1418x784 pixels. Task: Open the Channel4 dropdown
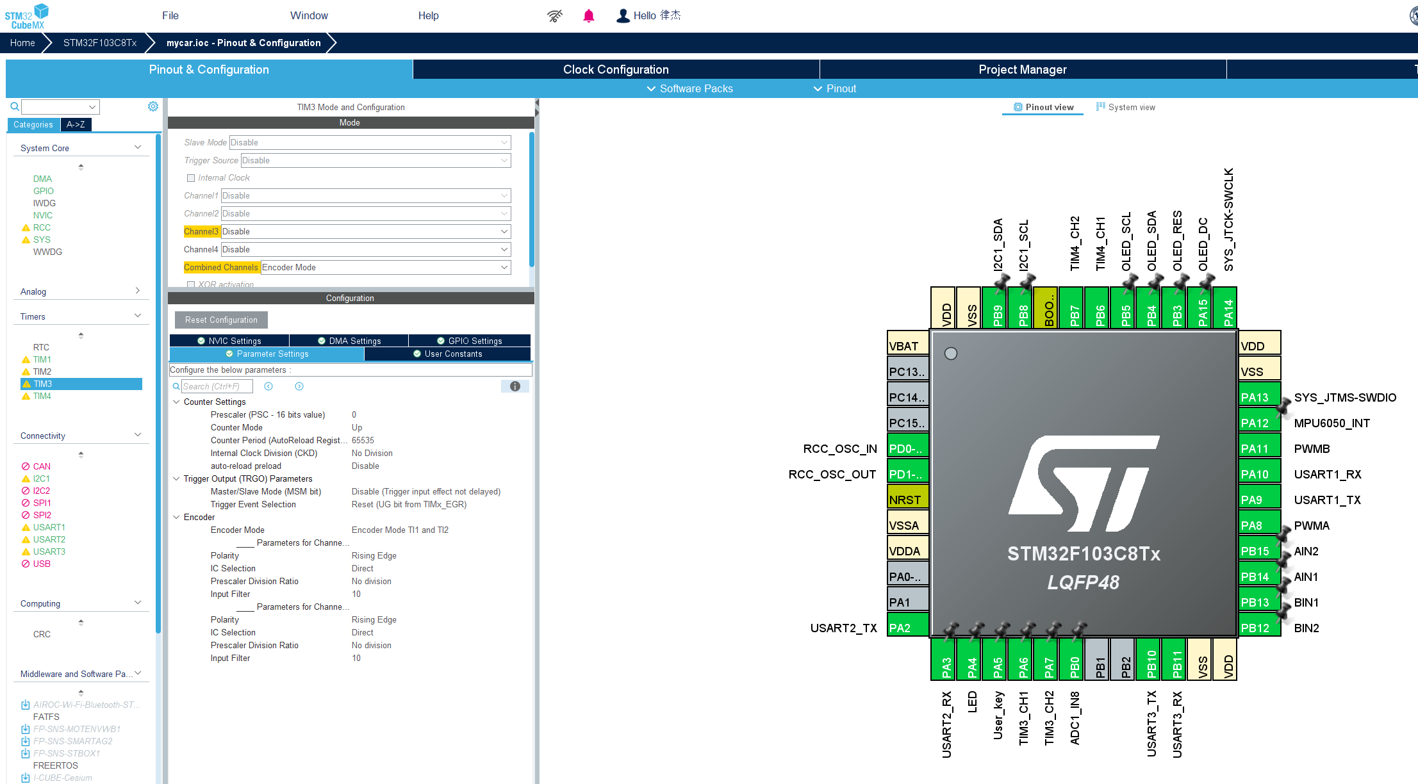click(366, 249)
